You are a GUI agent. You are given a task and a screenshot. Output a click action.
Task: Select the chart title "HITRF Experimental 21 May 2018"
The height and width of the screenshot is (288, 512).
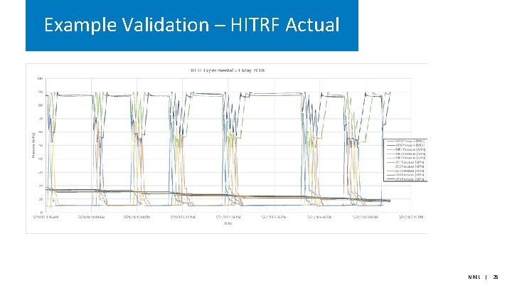click(x=227, y=70)
